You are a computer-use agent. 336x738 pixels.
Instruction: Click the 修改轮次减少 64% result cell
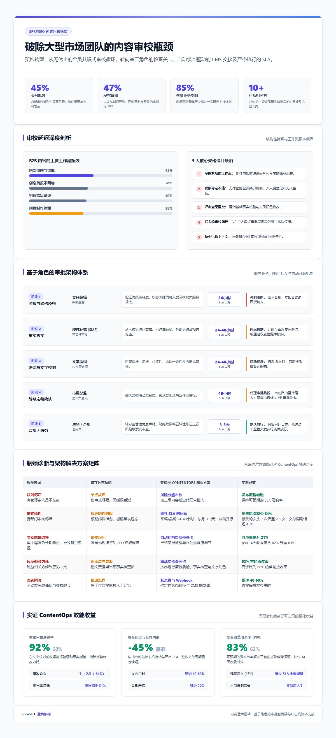[x=275, y=519]
